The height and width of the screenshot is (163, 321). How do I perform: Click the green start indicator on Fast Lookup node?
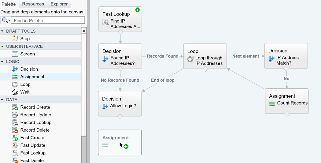pos(138,10)
